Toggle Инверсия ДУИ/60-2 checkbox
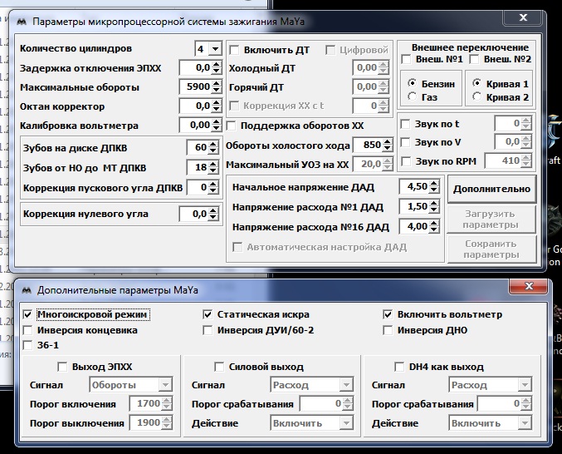Image resolution: width=562 pixels, height=454 pixels. (x=208, y=330)
